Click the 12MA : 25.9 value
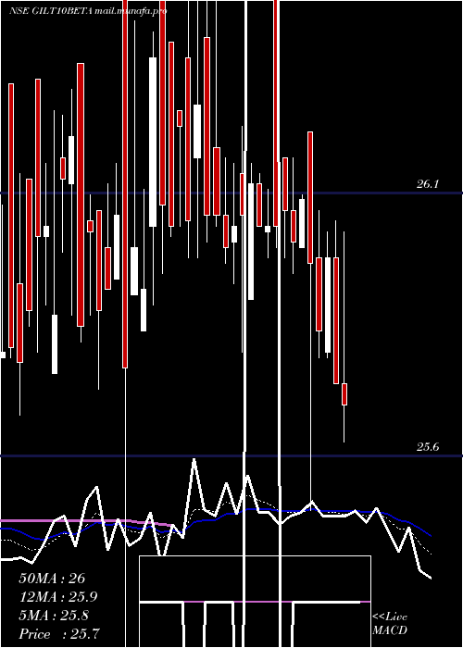 click(58, 597)
